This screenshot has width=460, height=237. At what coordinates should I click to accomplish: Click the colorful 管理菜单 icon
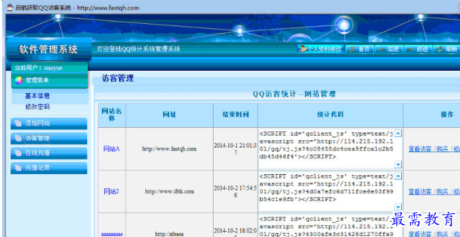tap(19, 80)
